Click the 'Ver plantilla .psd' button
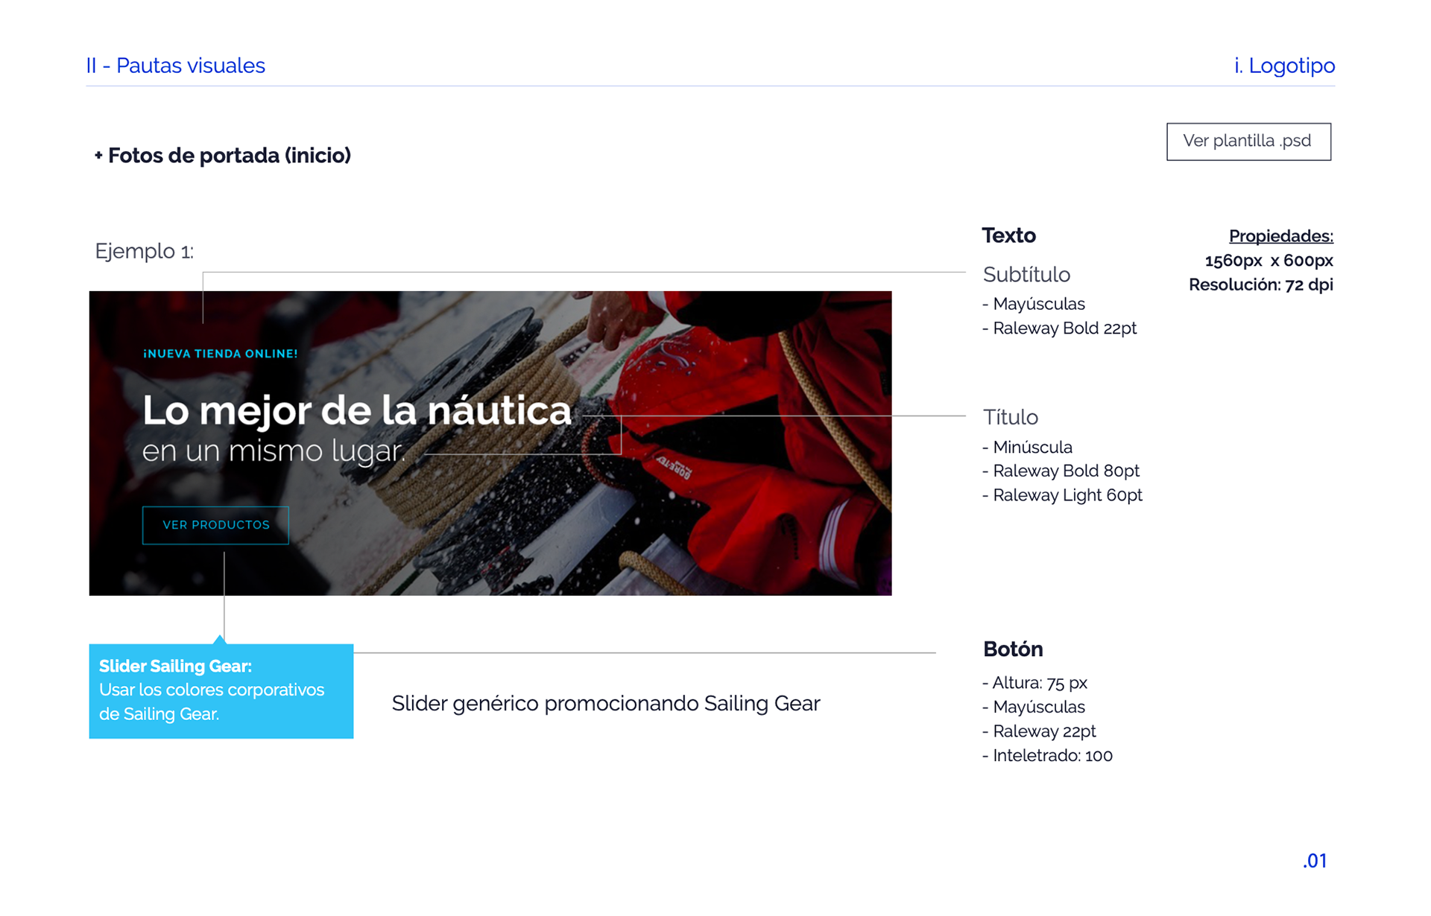Screen dimensions: 1431x916 (x=1248, y=141)
